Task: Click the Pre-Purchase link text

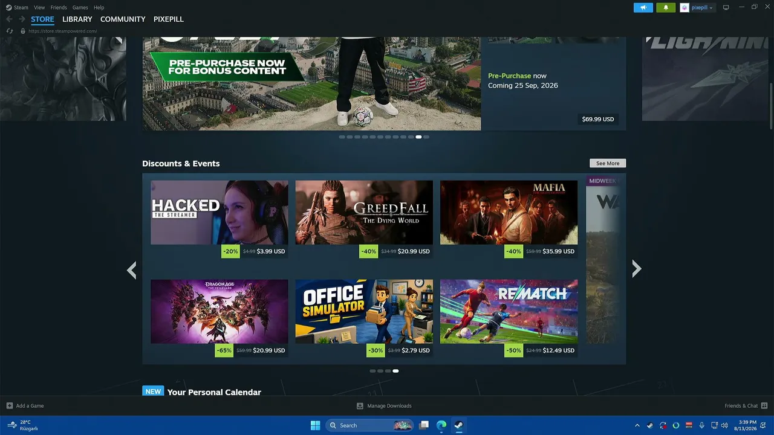Action: 510,76
